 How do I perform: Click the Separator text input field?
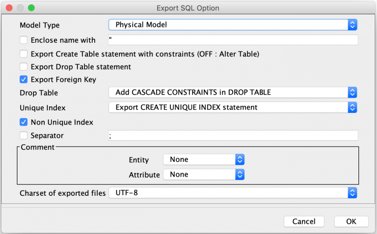233,136
